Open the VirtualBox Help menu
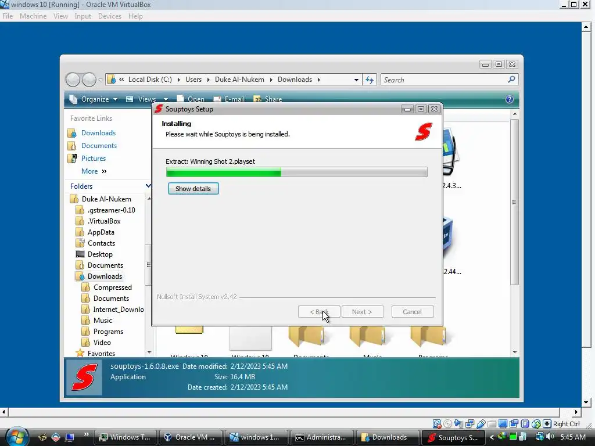This screenshot has width=595, height=446. pos(135,16)
